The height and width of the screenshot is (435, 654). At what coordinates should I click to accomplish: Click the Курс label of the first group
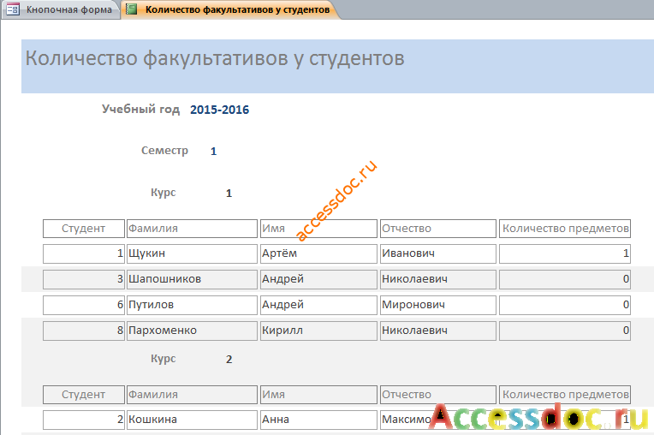[x=163, y=193]
